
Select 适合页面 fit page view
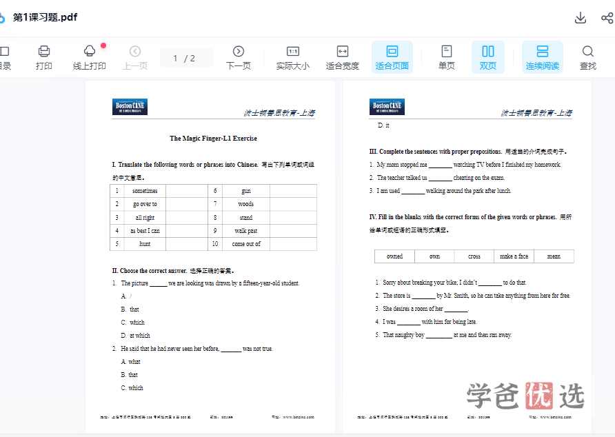click(392, 58)
